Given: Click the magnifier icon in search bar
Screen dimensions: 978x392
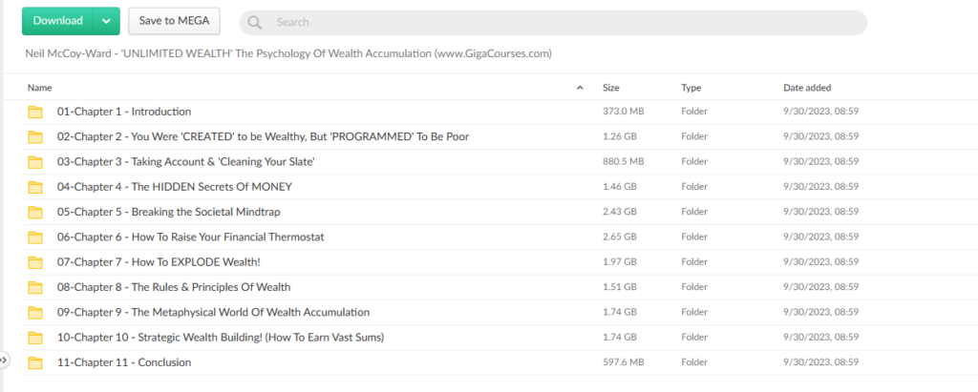Looking at the screenshot, I should coord(254,22).
